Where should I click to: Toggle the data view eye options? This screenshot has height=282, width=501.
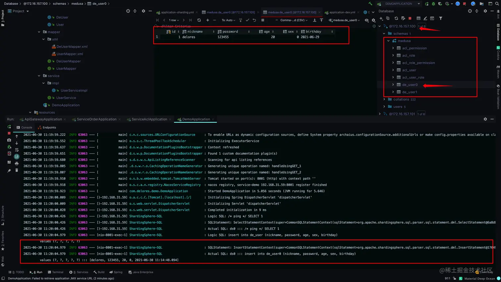[x=366, y=20]
